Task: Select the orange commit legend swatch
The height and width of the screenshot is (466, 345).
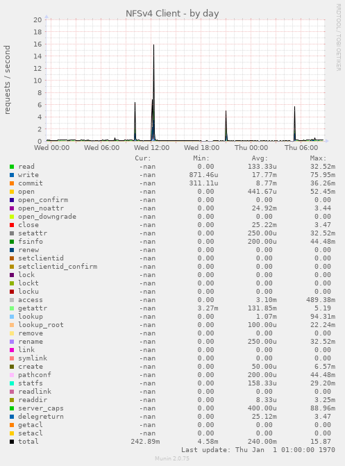Action: pos(12,183)
